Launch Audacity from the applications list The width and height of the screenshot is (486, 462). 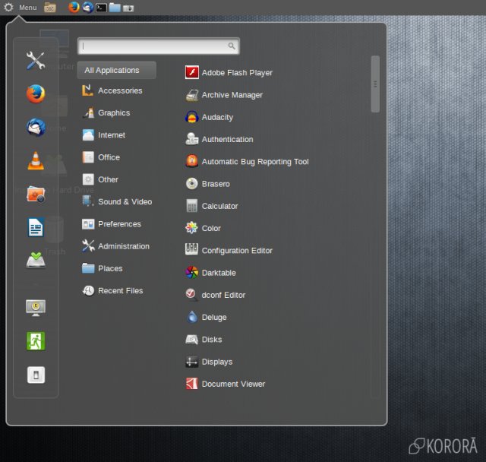[217, 118]
